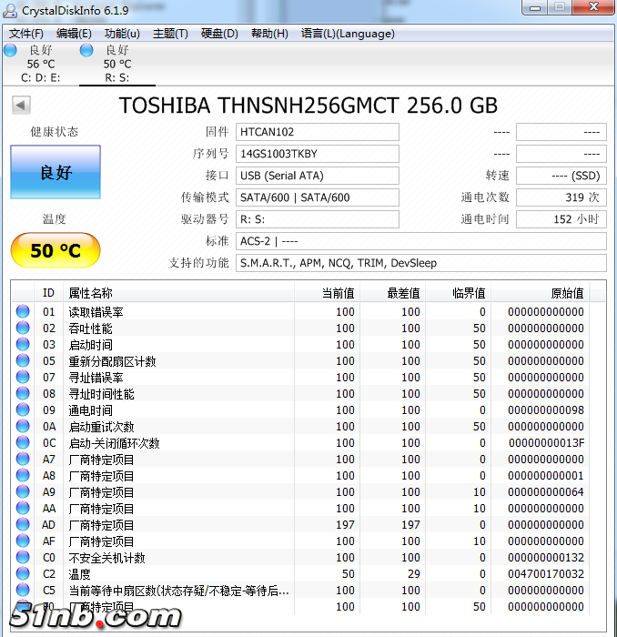This screenshot has height=637, width=617.
Task: Click blue status icon for attribute AF
Action: click(23, 541)
